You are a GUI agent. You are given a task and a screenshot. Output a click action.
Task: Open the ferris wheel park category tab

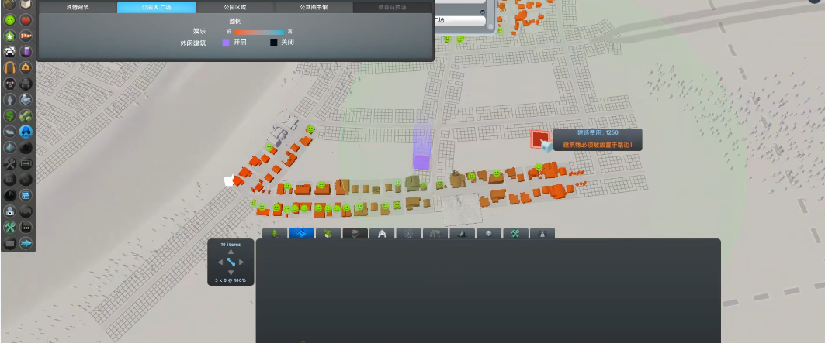click(408, 233)
